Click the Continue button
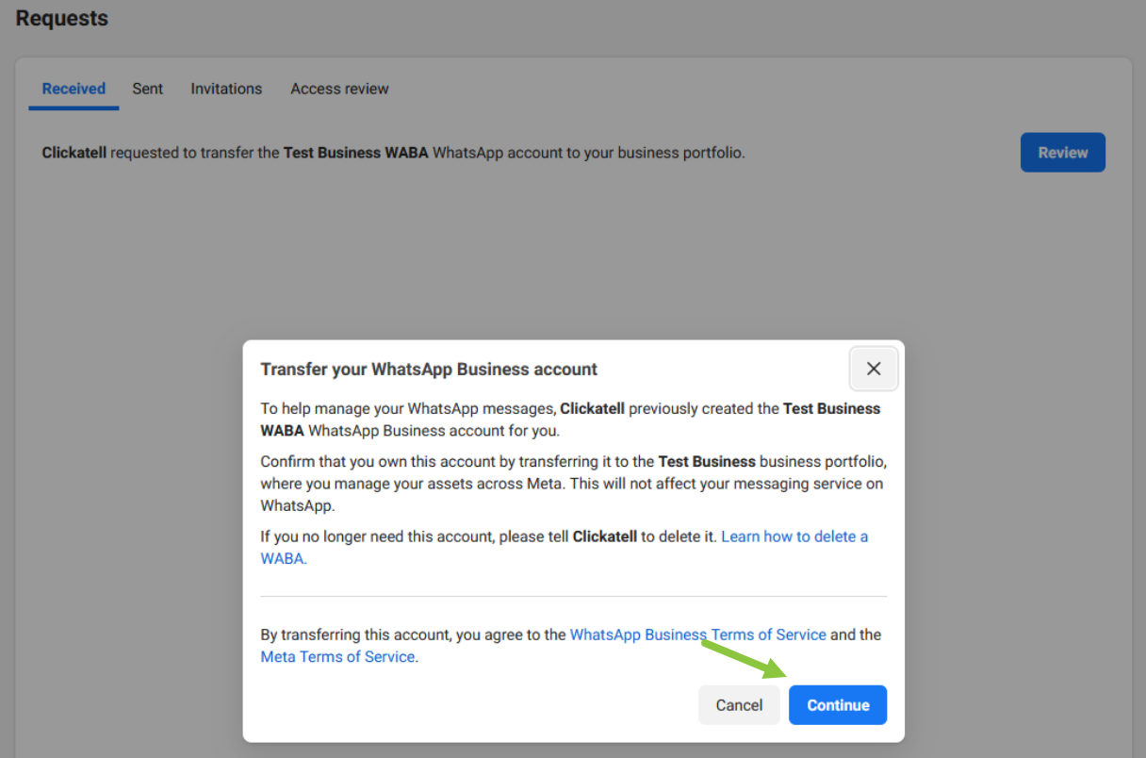Screen dimensions: 1146x758 coord(838,705)
